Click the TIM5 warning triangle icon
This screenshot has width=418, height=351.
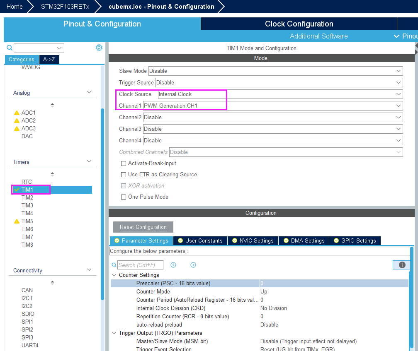pyautogui.click(x=17, y=221)
